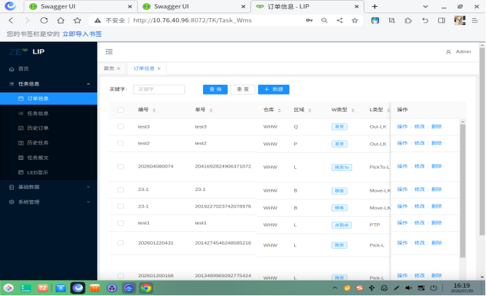This screenshot has width=486, height=296.
Task: Click the profile avatar in browser toolbar
Action: 460,20
